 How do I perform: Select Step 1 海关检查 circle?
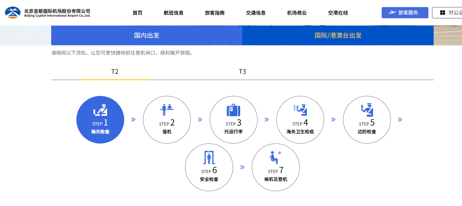(x=100, y=120)
